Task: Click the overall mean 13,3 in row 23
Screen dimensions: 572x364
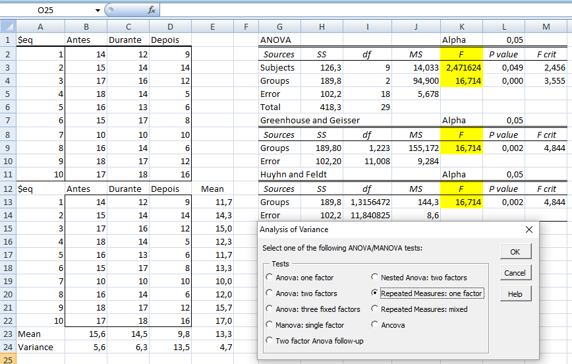Action: tap(212, 334)
